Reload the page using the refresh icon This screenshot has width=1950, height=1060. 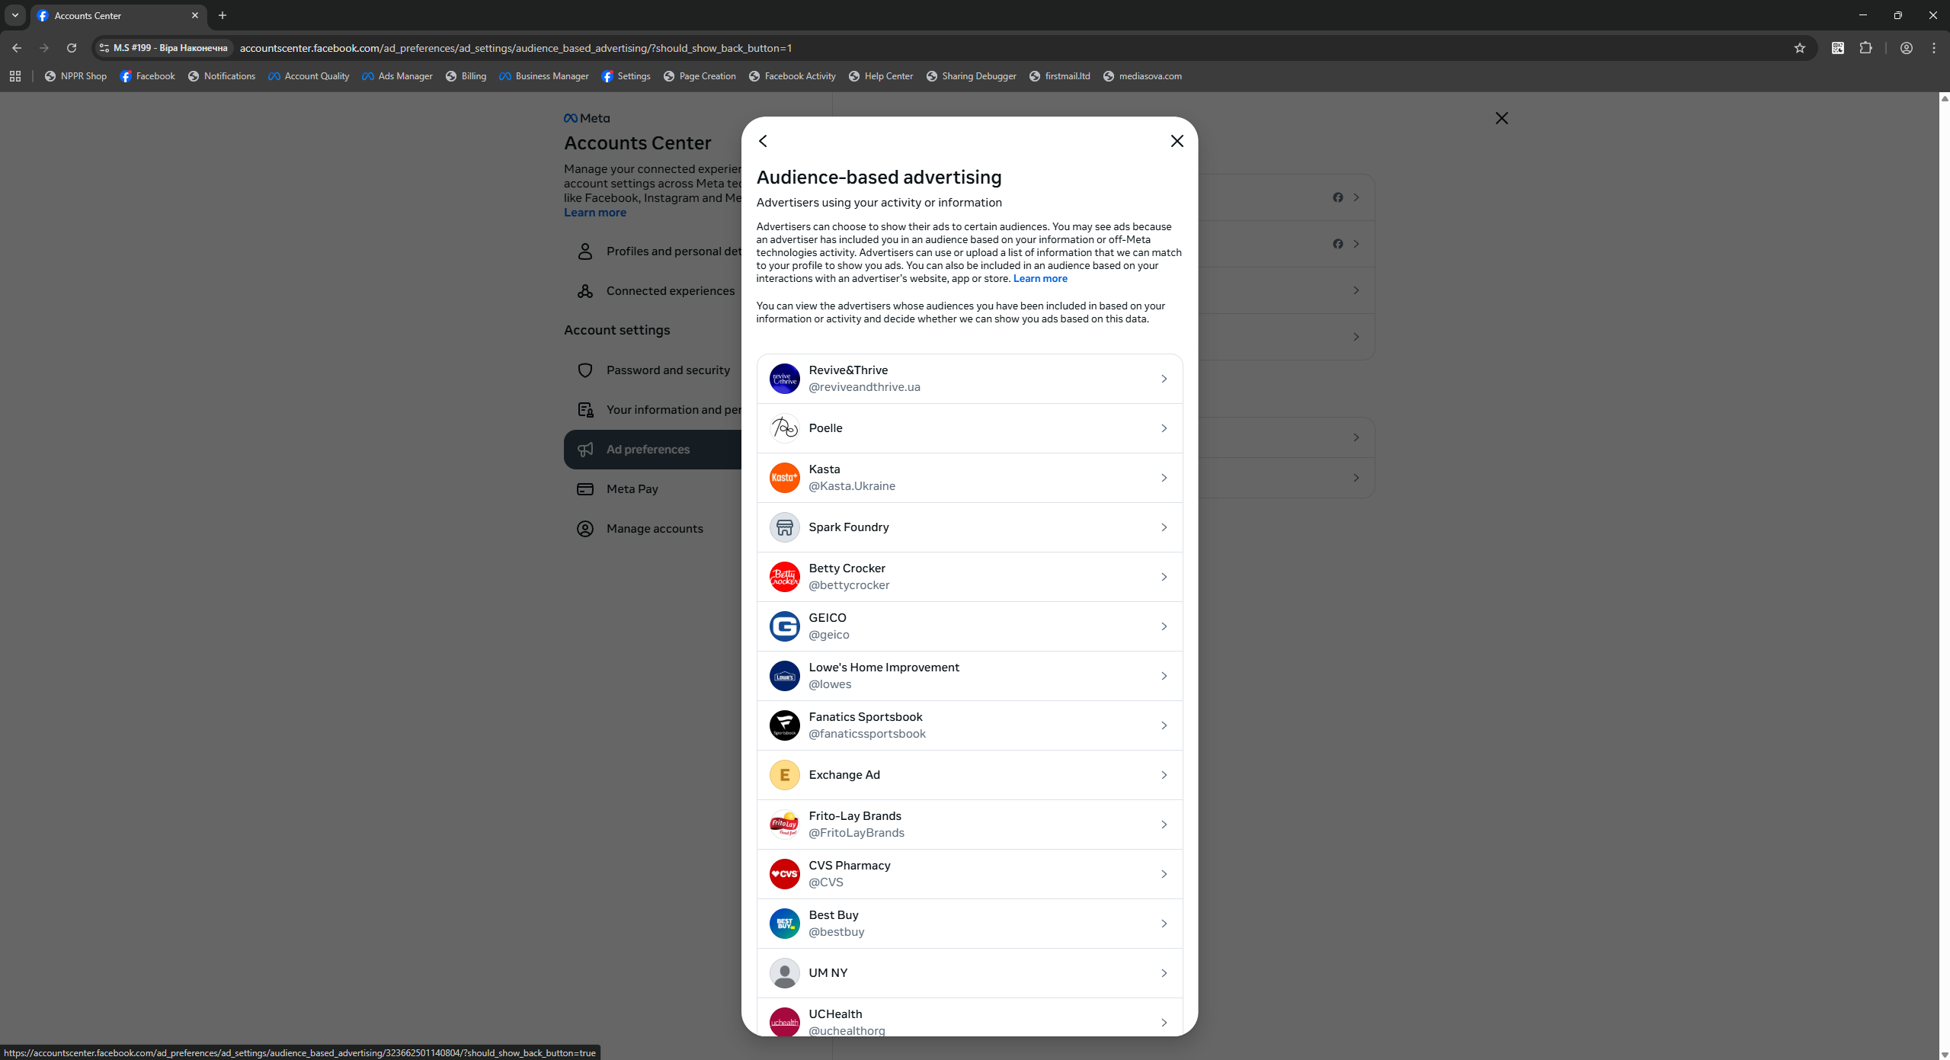(72, 48)
